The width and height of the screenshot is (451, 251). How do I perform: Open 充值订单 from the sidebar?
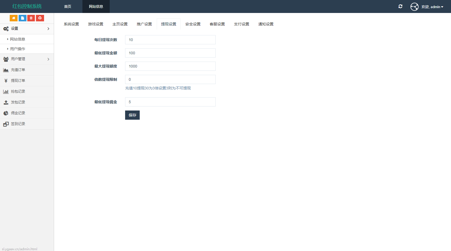click(x=18, y=70)
